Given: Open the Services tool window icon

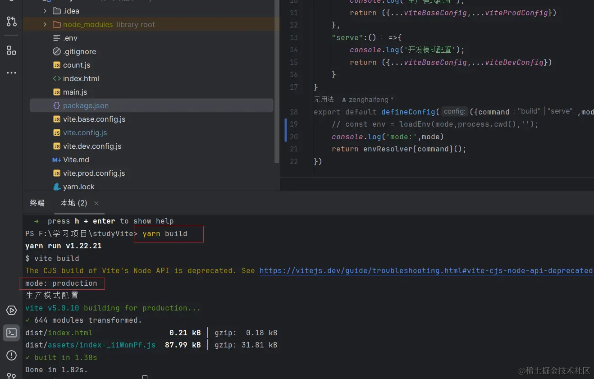Looking at the screenshot, I should (12, 310).
